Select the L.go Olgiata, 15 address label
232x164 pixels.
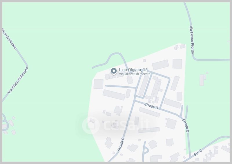point(133,70)
